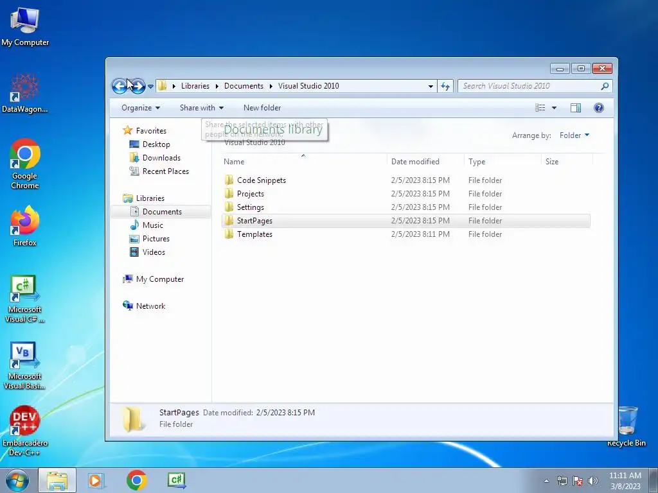Refresh the folder view
The width and height of the screenshot is (658, 493).
(x=445, y=87)
